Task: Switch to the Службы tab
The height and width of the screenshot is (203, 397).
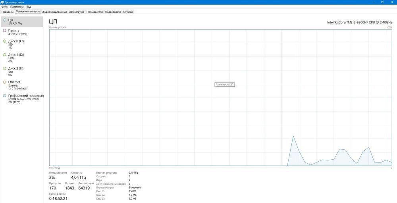Action: pos(128,12)
